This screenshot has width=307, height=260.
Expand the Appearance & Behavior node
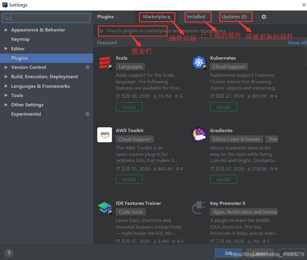tap(6, 30)
